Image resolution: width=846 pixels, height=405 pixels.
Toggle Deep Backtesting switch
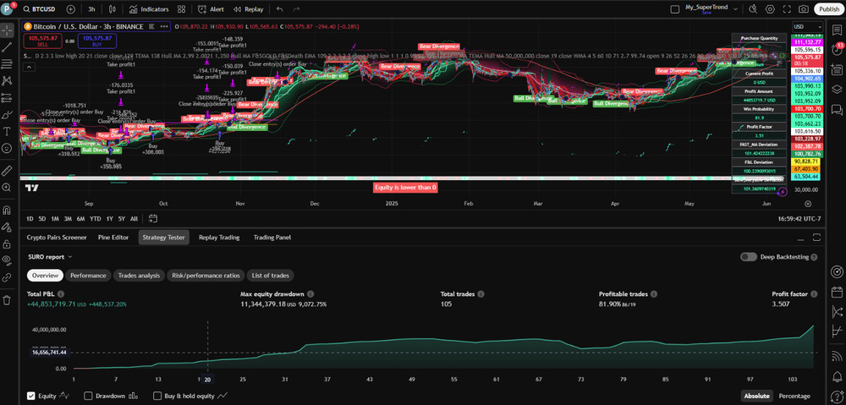coord(749,257)
